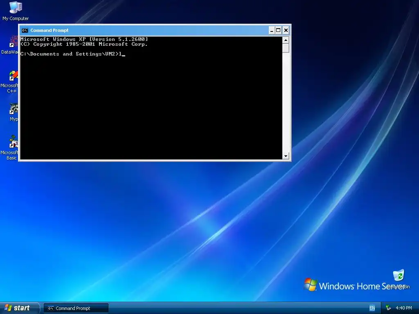The height and width of the screenshot is (314, 419).
Task: Click the Command Prompt title bar text
Action: tap(50, 30)
